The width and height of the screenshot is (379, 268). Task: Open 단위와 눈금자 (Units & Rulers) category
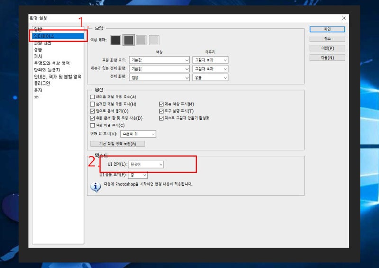pos(47,70)
